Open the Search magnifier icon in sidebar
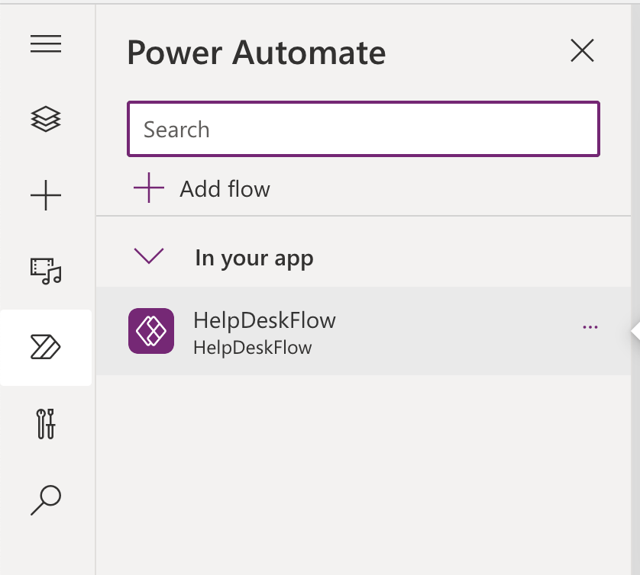The height and width of the screenshot is (575, 640). point(46,500)
